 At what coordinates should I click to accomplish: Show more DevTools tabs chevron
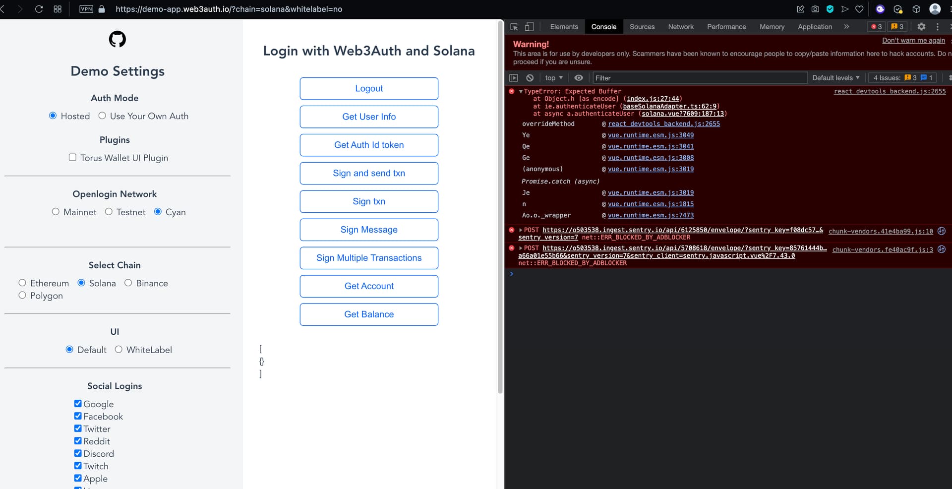click(846, 27)
